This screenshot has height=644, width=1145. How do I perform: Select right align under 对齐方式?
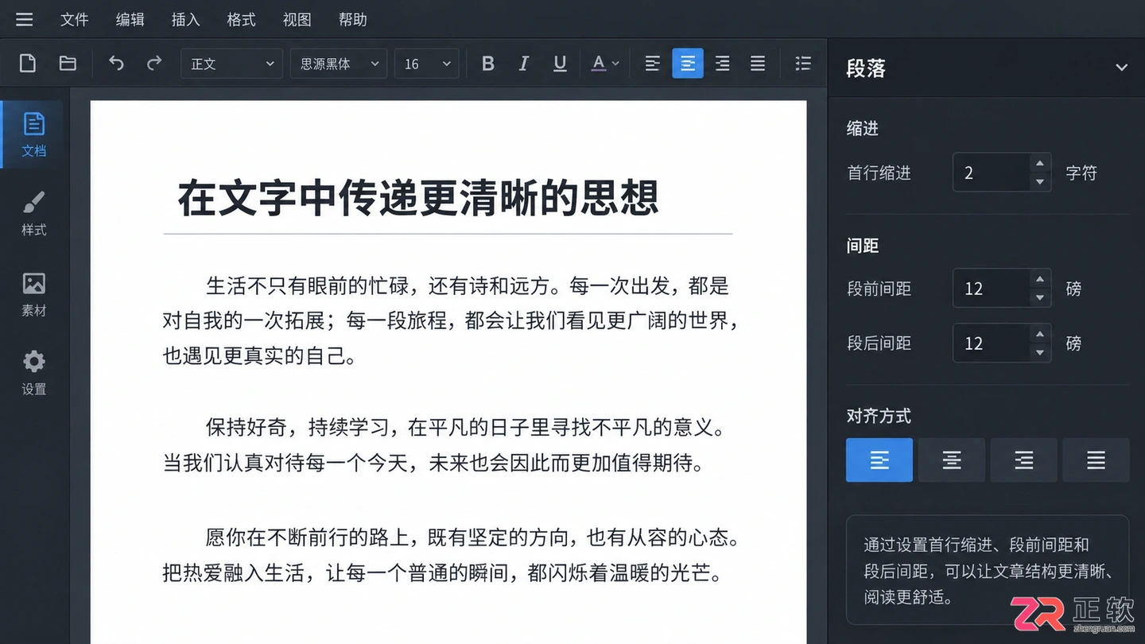[1024, 460]
